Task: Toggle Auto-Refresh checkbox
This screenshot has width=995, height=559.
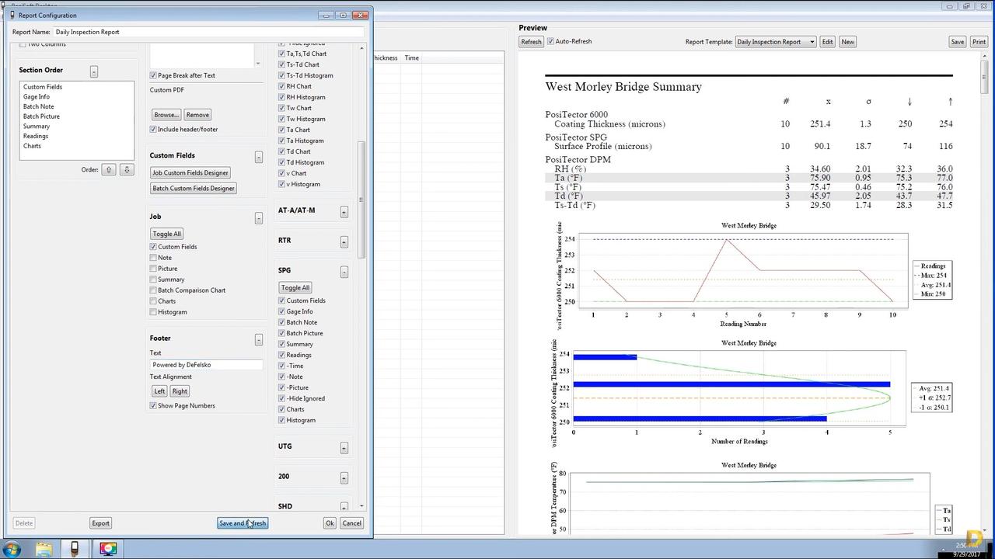Action: tap(550, 42)
